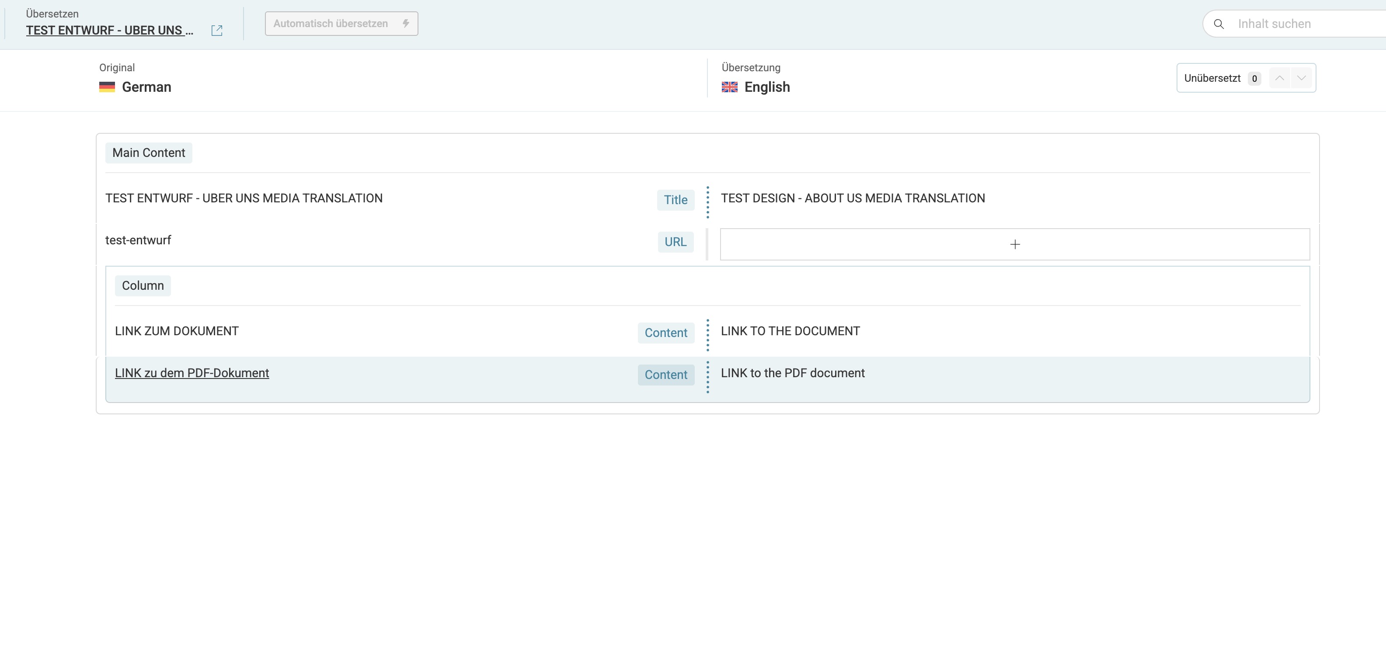Click the German original language label
Viewport: 1386px width, 646px height.
tap(146, 87)
